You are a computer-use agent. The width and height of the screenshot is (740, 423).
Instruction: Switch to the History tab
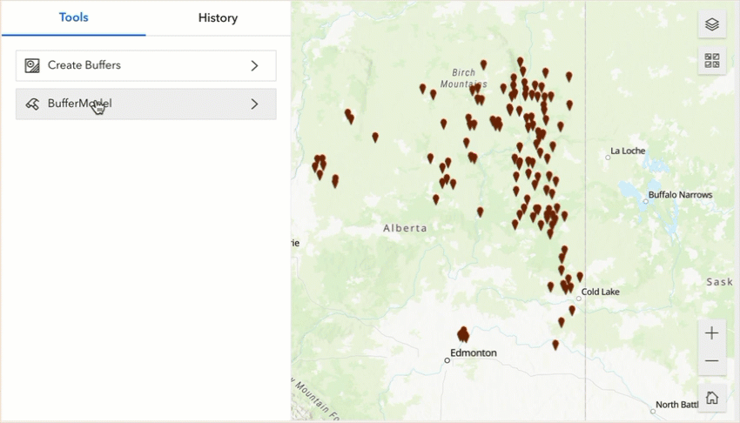218,18
